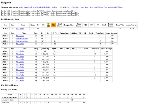Select the Group Stage column header
Image resolution: width=141 pixels, height=106 pixels.
(x=64, y=33)
